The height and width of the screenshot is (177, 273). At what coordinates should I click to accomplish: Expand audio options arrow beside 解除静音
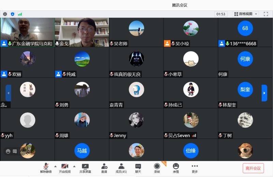point(55,166)
